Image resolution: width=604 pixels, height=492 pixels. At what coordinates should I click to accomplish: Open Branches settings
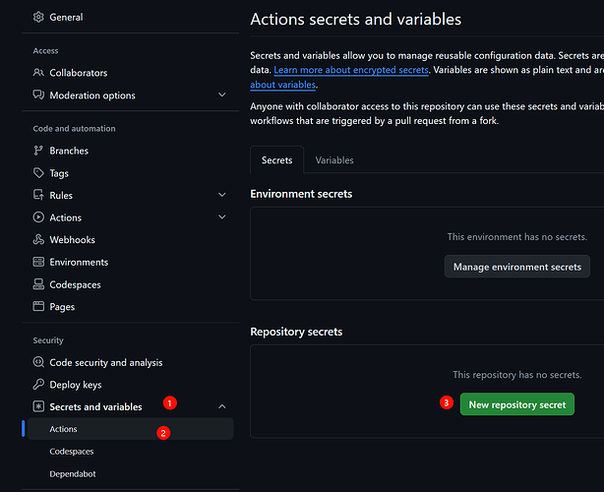click(x=69, y=151)
